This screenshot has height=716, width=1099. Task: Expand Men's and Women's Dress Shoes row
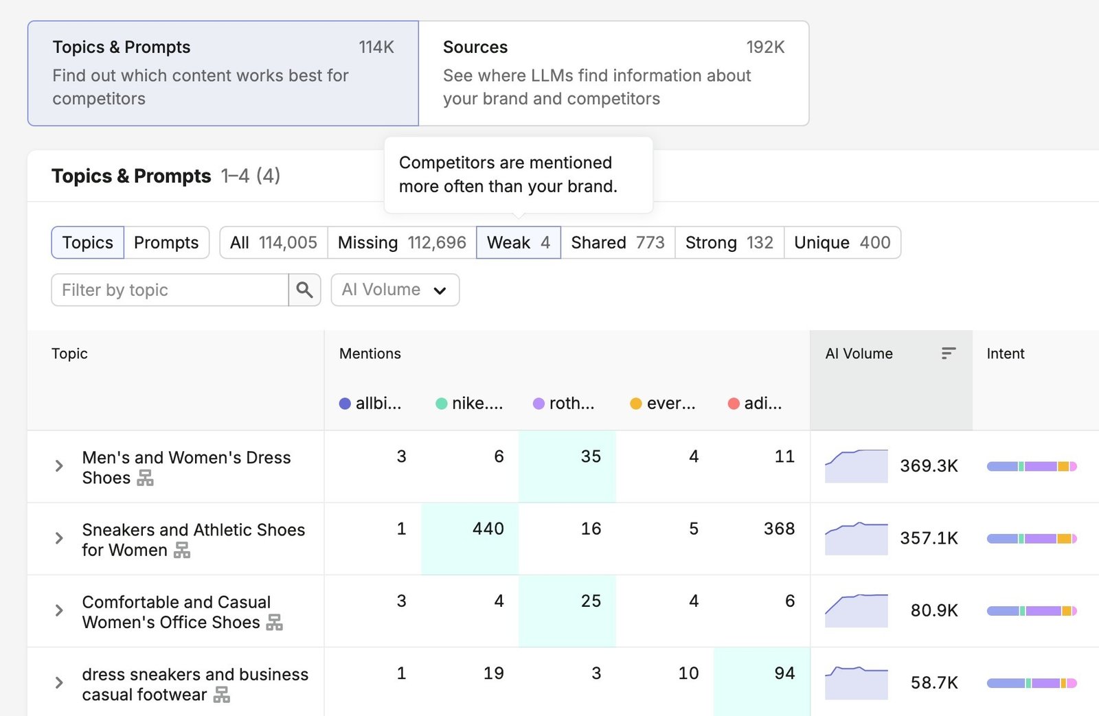tap(59, 466)
